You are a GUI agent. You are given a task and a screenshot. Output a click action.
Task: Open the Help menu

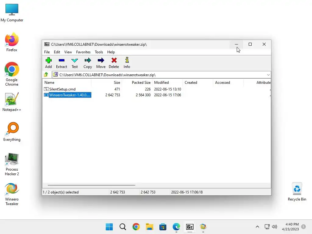point(111,52)
